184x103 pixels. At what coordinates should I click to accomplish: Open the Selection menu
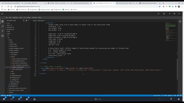pyautogui.click(x=15, y=17)
